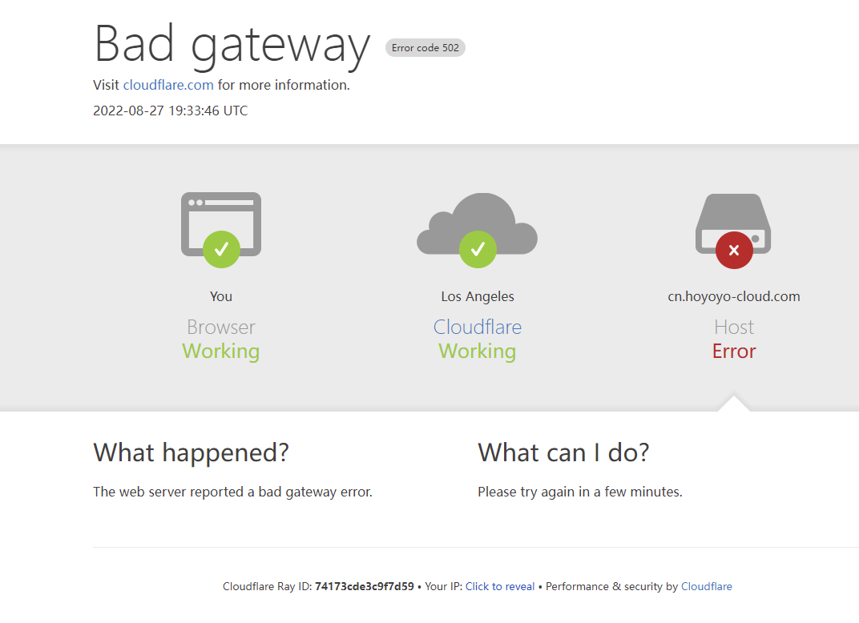Click the Bad gateway heading
The image size is (859, 623).
coord(232,45)
